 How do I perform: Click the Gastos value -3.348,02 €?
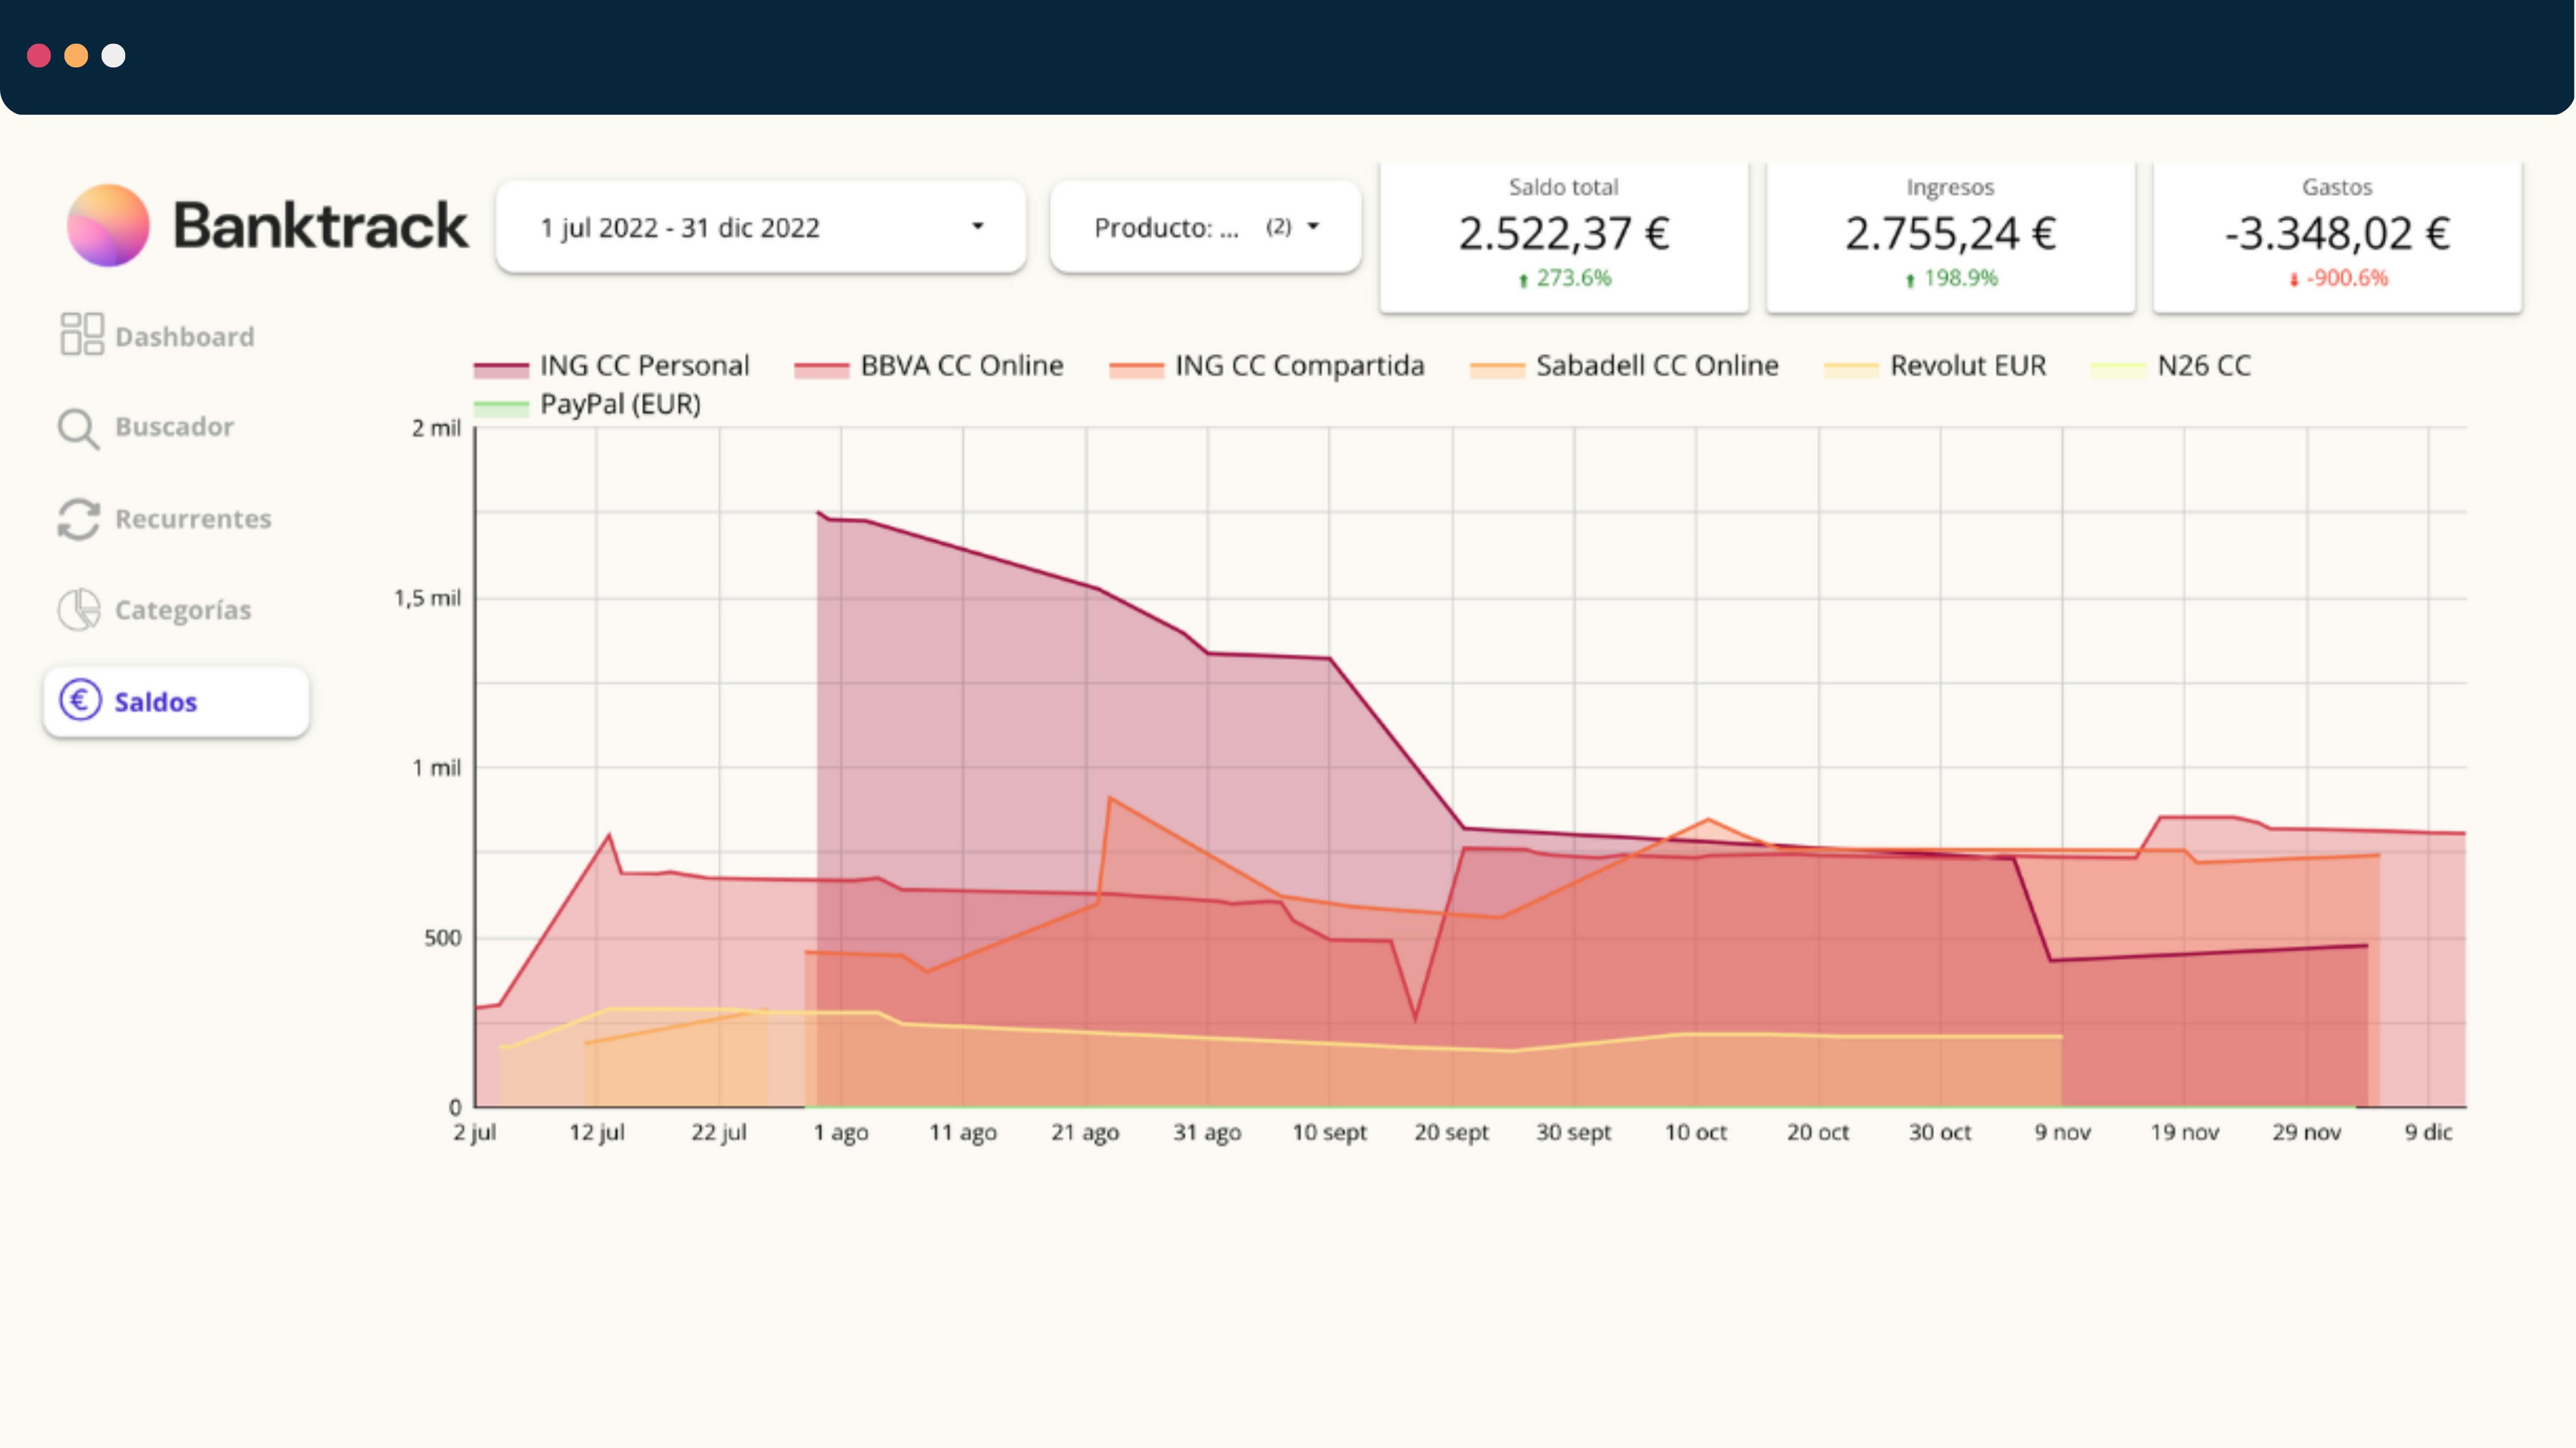point(2337,233)
